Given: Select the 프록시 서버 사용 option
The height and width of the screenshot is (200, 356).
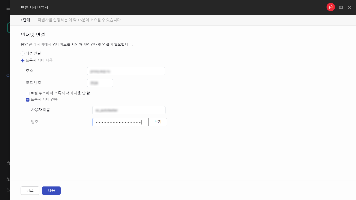Looking at the screenshot, I should click(22, 60).
